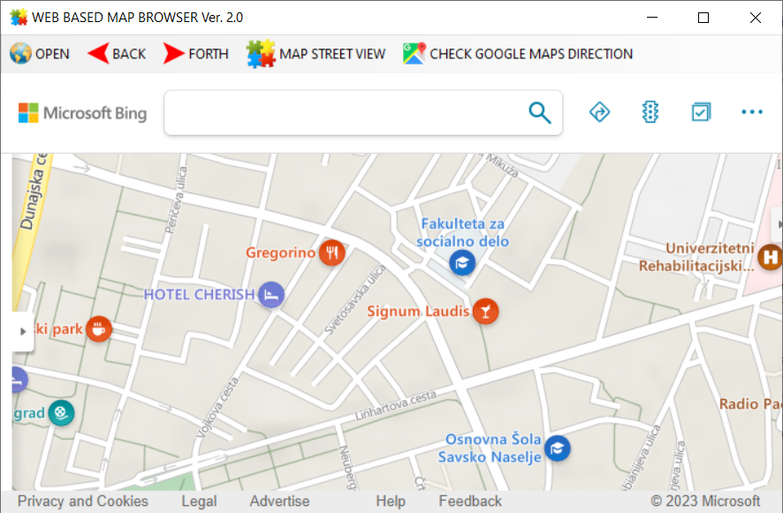This screenshot has width=783, height=513.
Task: Expand the right edge panel arrow
Action: [778, 224]
